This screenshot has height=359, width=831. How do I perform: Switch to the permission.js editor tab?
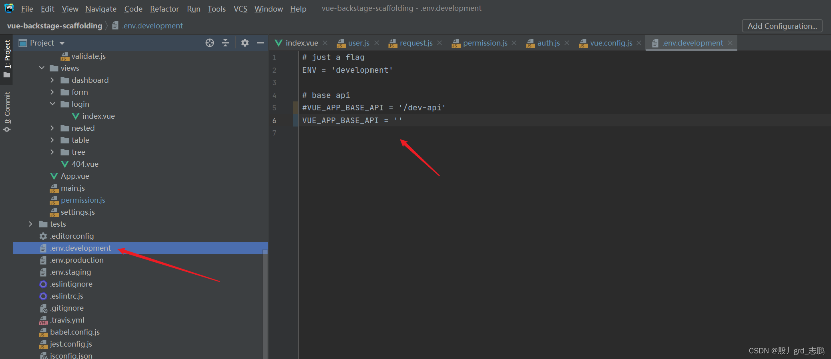click(485, 43)
